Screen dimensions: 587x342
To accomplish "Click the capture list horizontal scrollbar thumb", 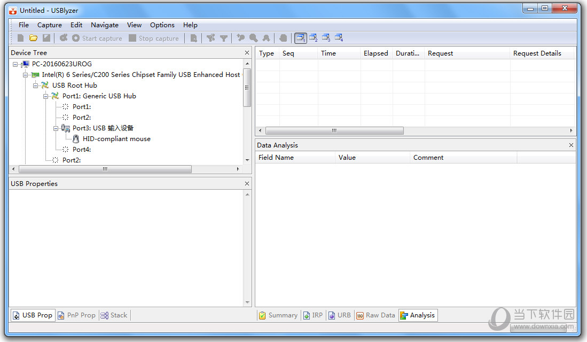I will 334,131.
